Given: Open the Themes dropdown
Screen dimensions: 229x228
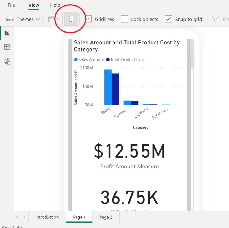Looking at the screenshot, I should [x=37, y=19].
